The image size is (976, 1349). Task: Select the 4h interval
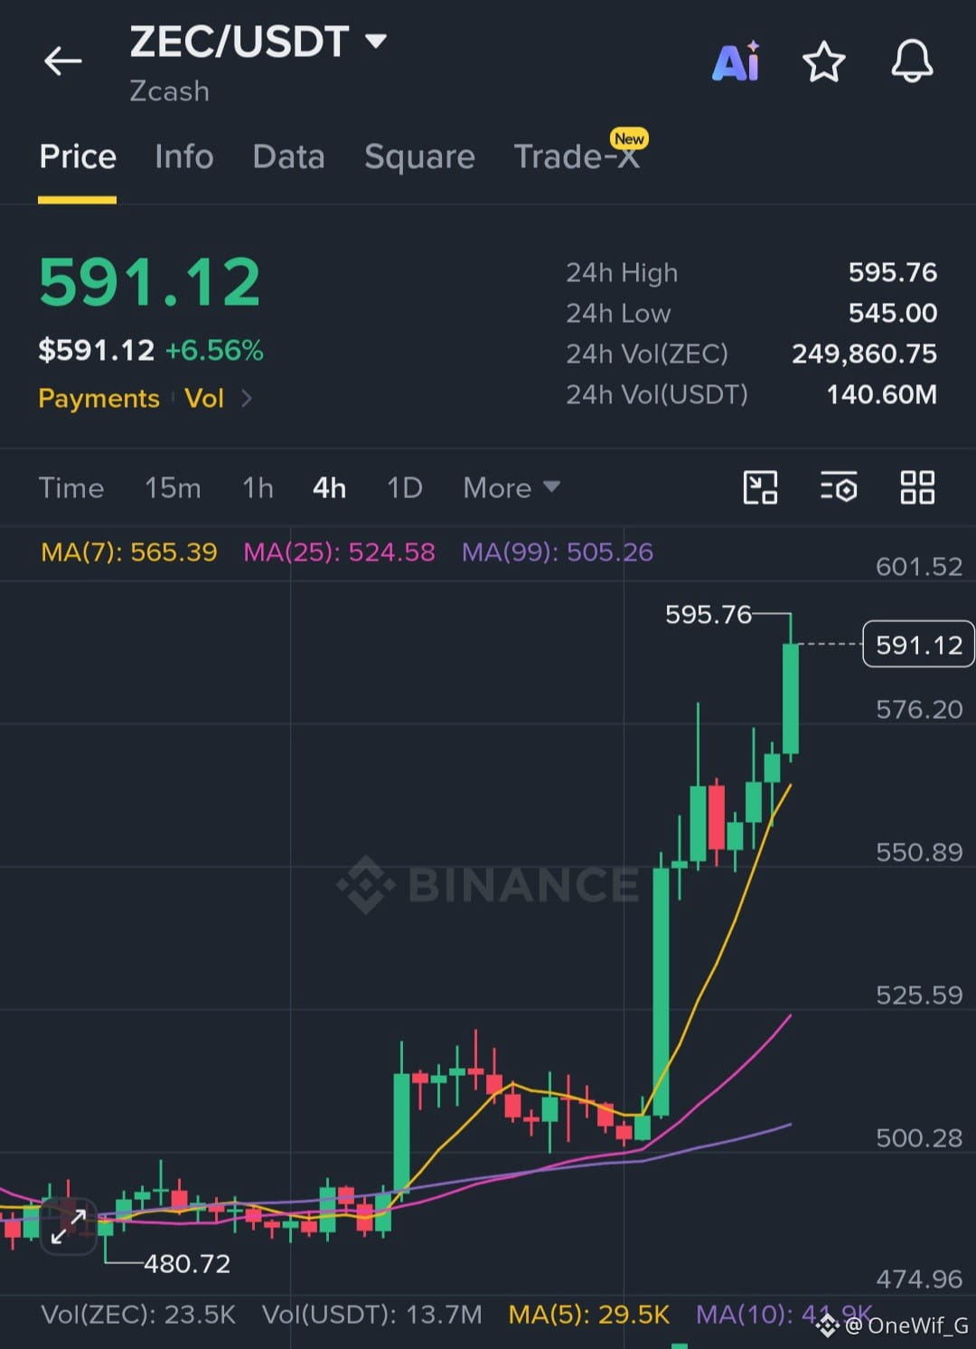330,488
